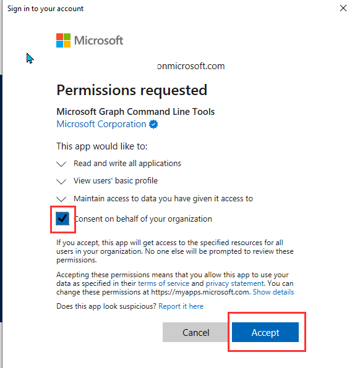Click the Show details link
347x368 pixels.
point(273,292)
